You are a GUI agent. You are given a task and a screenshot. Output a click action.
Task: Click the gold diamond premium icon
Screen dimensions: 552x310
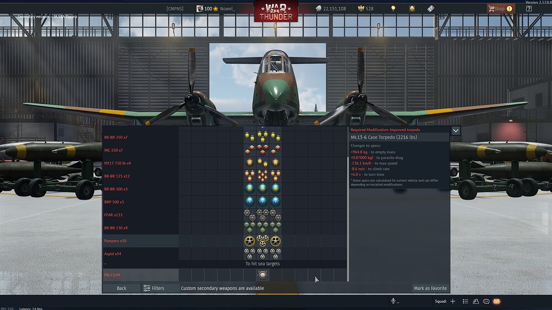coord(412,8)
